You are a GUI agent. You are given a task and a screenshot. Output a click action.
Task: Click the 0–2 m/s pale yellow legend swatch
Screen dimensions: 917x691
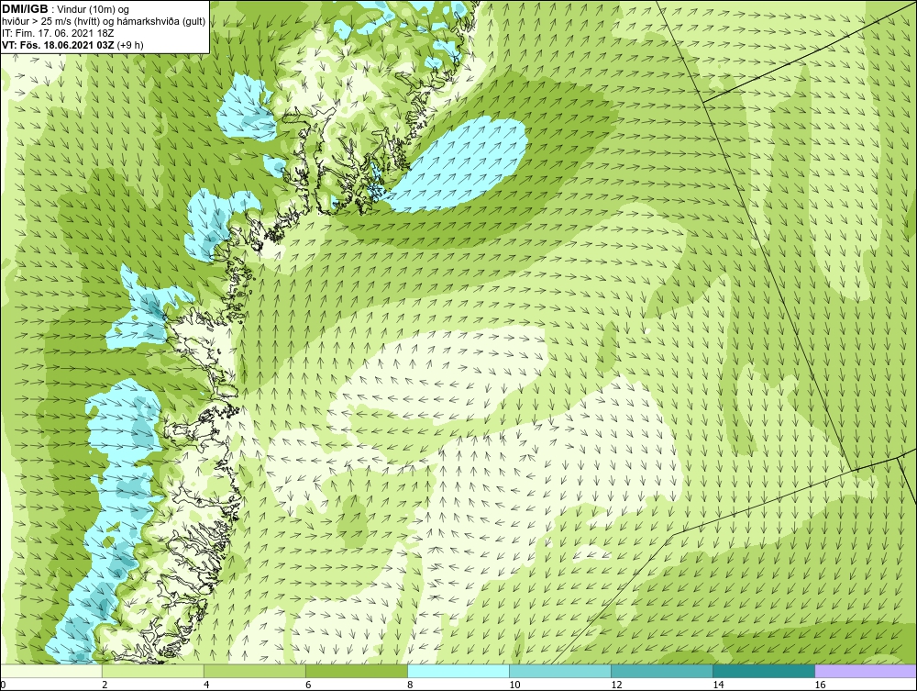click(51, 671)
